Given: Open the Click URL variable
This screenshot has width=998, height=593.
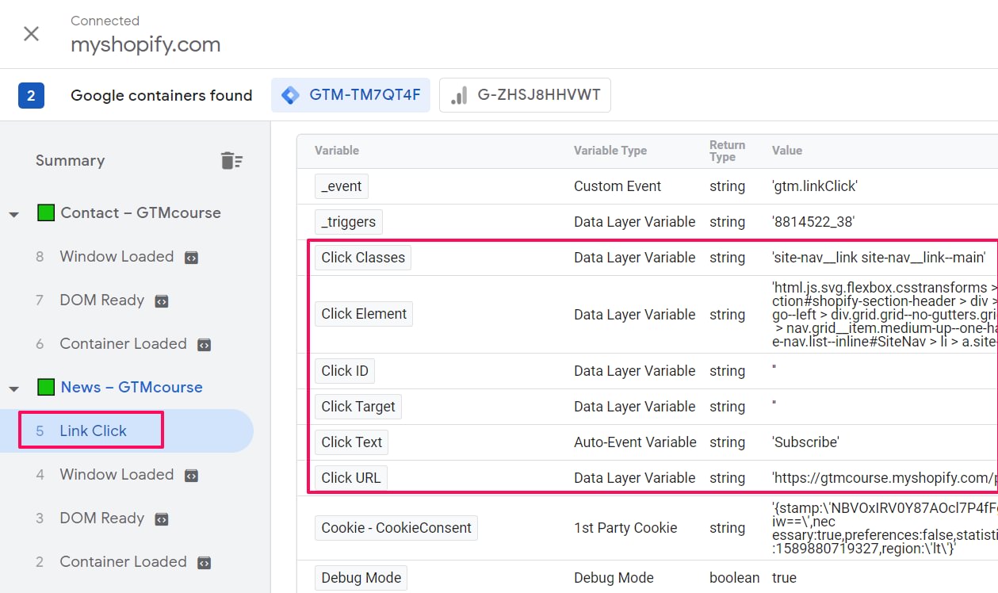Looking at the screenshot, I should pos(351,478).
